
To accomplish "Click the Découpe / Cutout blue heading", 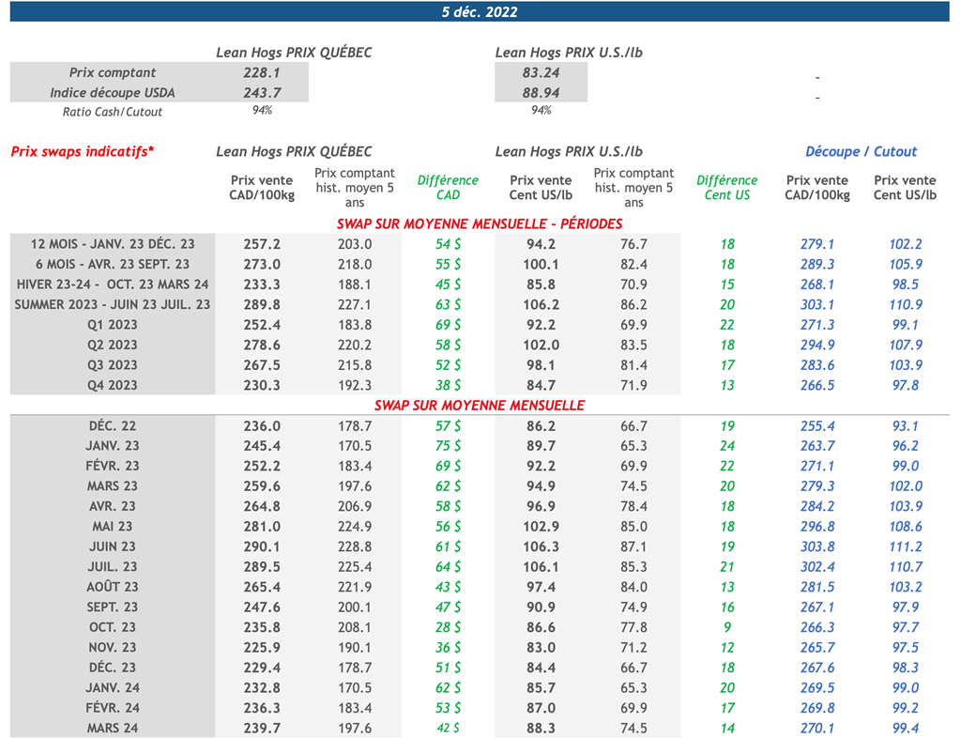I will click(861, 151).
